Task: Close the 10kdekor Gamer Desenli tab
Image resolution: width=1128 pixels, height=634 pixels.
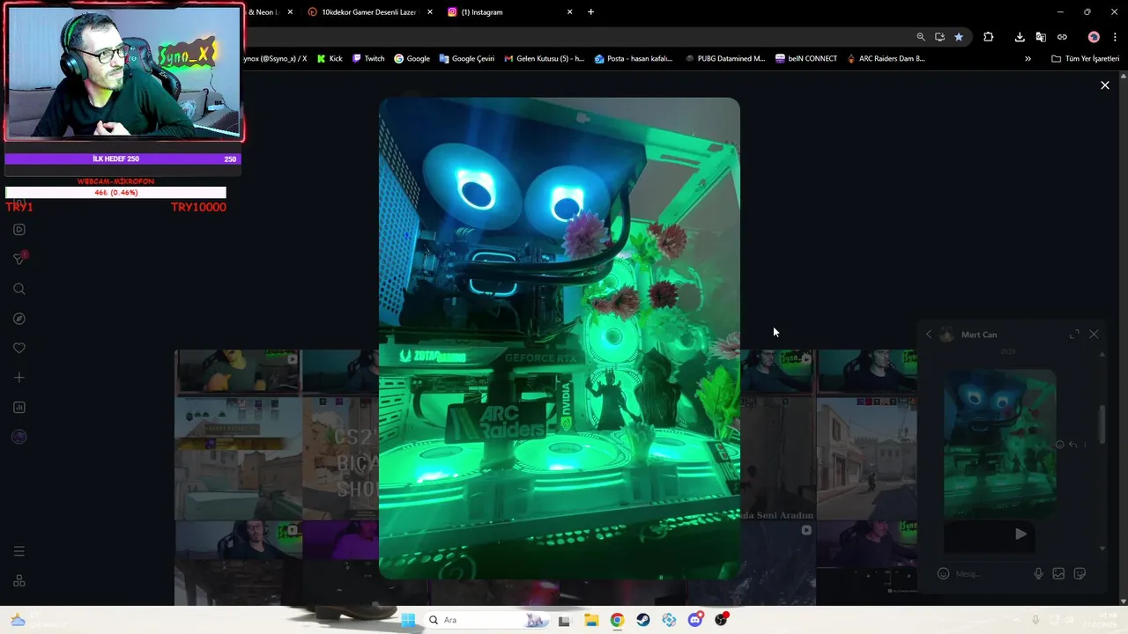Action: 430,12
